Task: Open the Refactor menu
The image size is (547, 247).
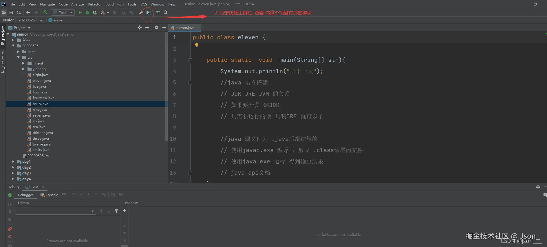Action: (95, 4)
